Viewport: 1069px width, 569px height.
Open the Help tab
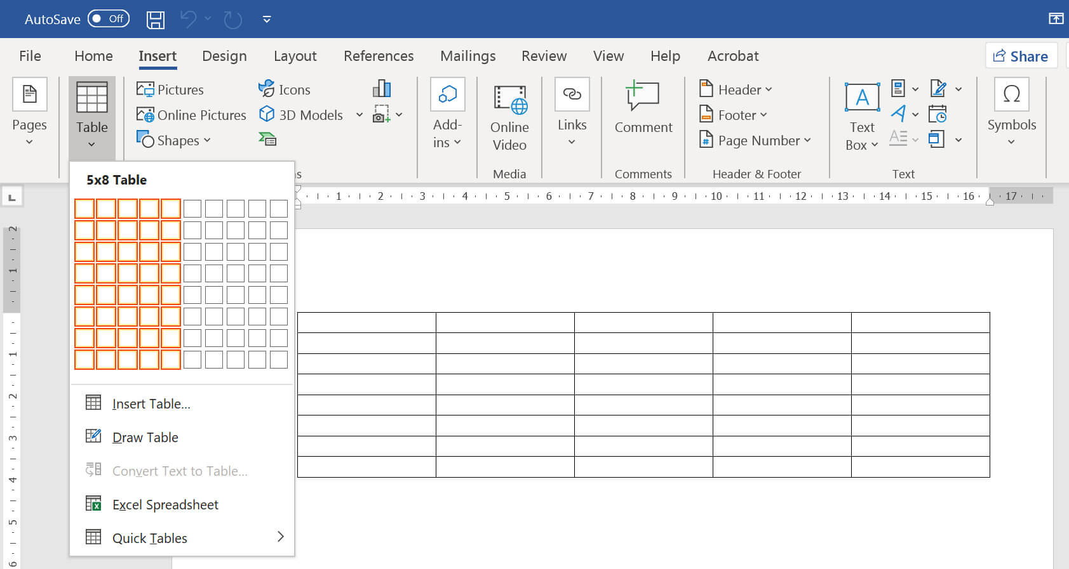coord(665,56)
